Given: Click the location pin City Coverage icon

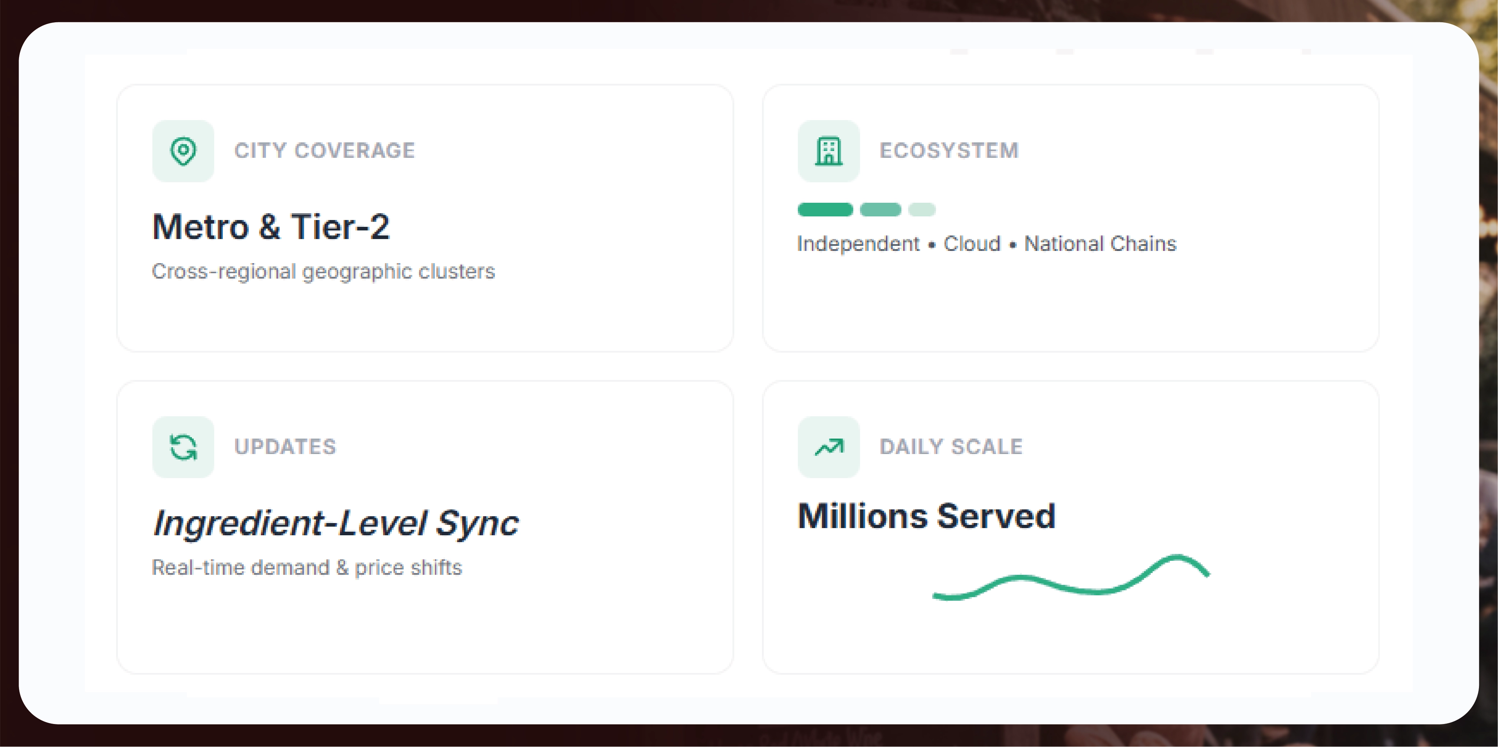Looking at the screenshot, I should (x=183, y=151).
